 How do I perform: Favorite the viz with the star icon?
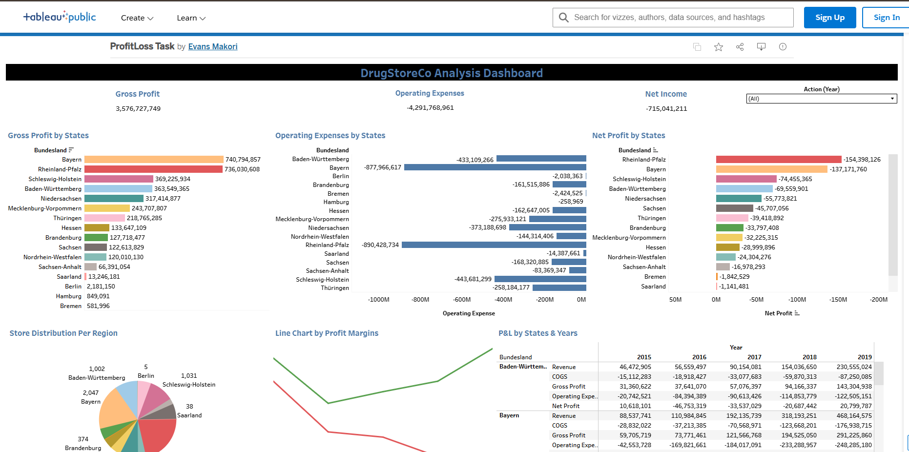pos(719,47)
